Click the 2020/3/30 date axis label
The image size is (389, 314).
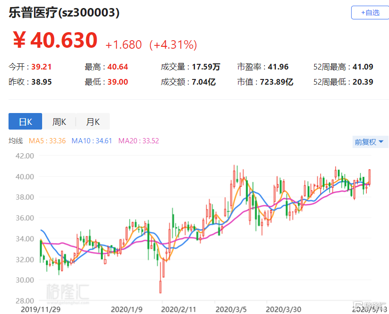(x=283, y=310)
